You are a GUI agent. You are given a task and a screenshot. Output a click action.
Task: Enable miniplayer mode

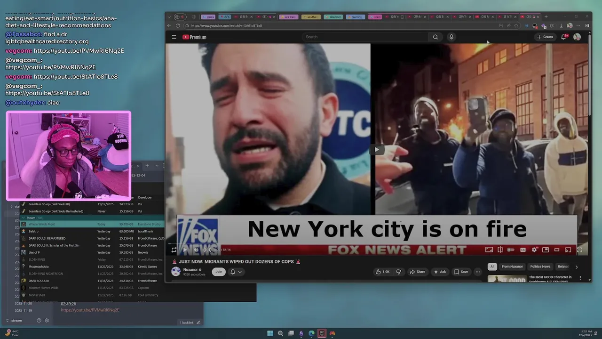(546, 250)
